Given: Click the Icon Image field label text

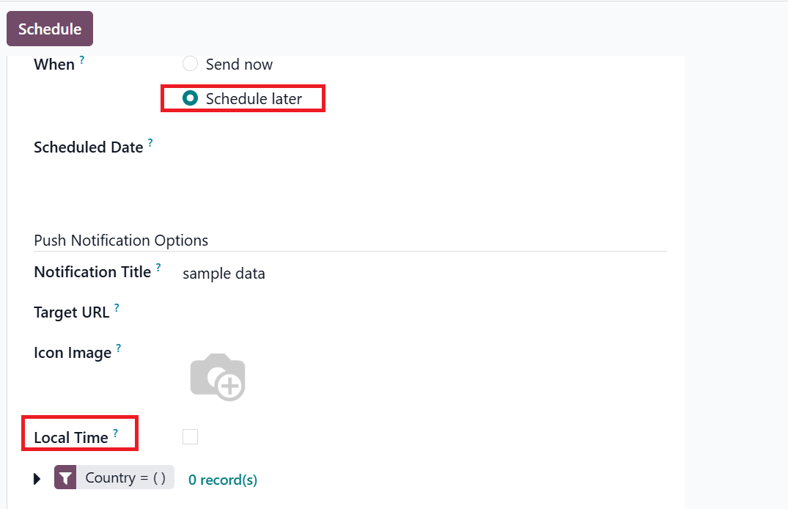Looking at the screenshot, I should (x=73, y=353).
